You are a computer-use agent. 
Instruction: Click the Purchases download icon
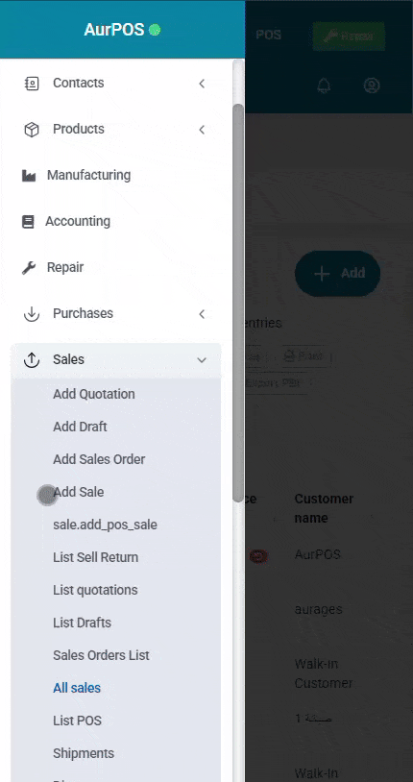[x=32, y=314]
